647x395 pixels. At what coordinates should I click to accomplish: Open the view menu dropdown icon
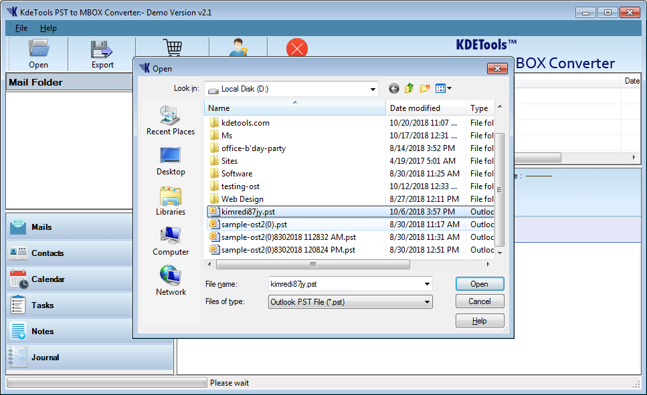tap(444, 88)
